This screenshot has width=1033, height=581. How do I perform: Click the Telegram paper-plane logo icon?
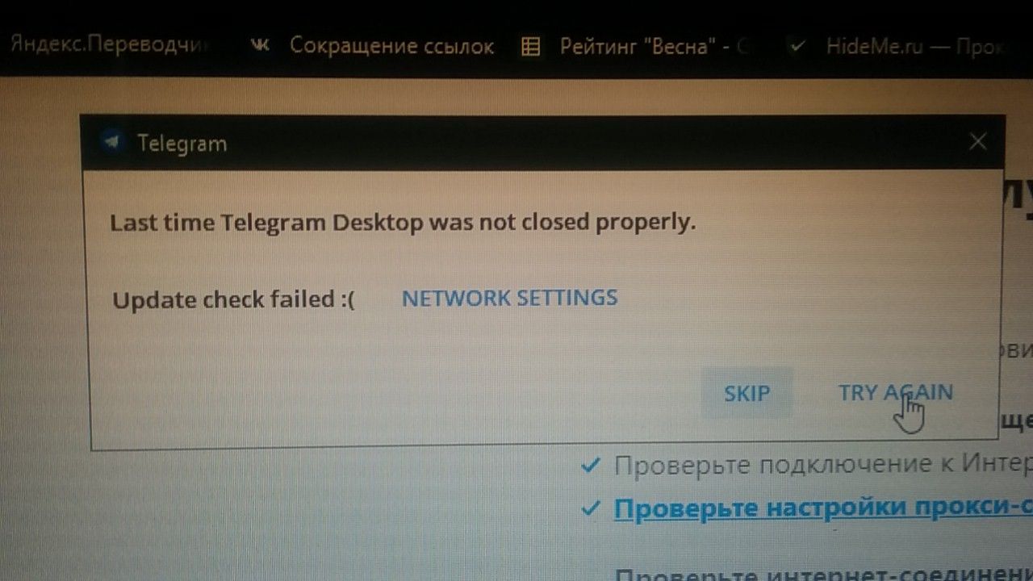point(112,142)
